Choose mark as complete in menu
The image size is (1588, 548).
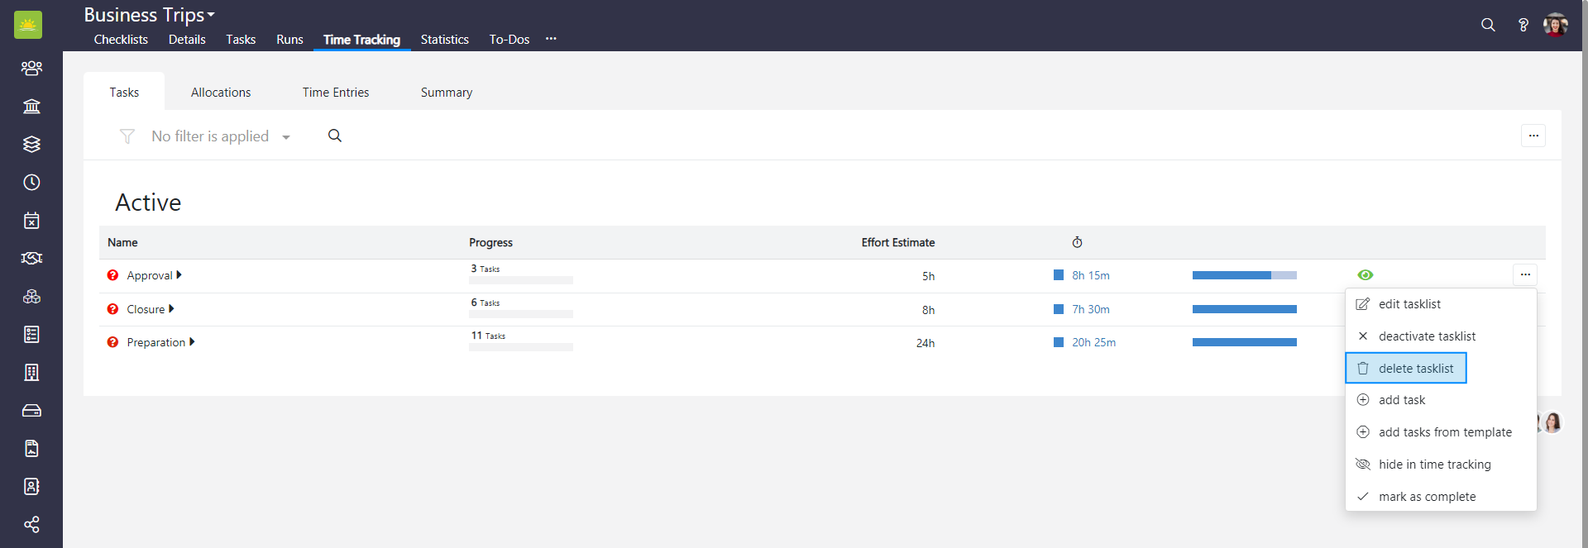1427,497
